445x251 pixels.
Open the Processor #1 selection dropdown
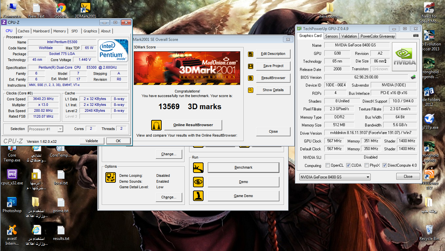45,129
